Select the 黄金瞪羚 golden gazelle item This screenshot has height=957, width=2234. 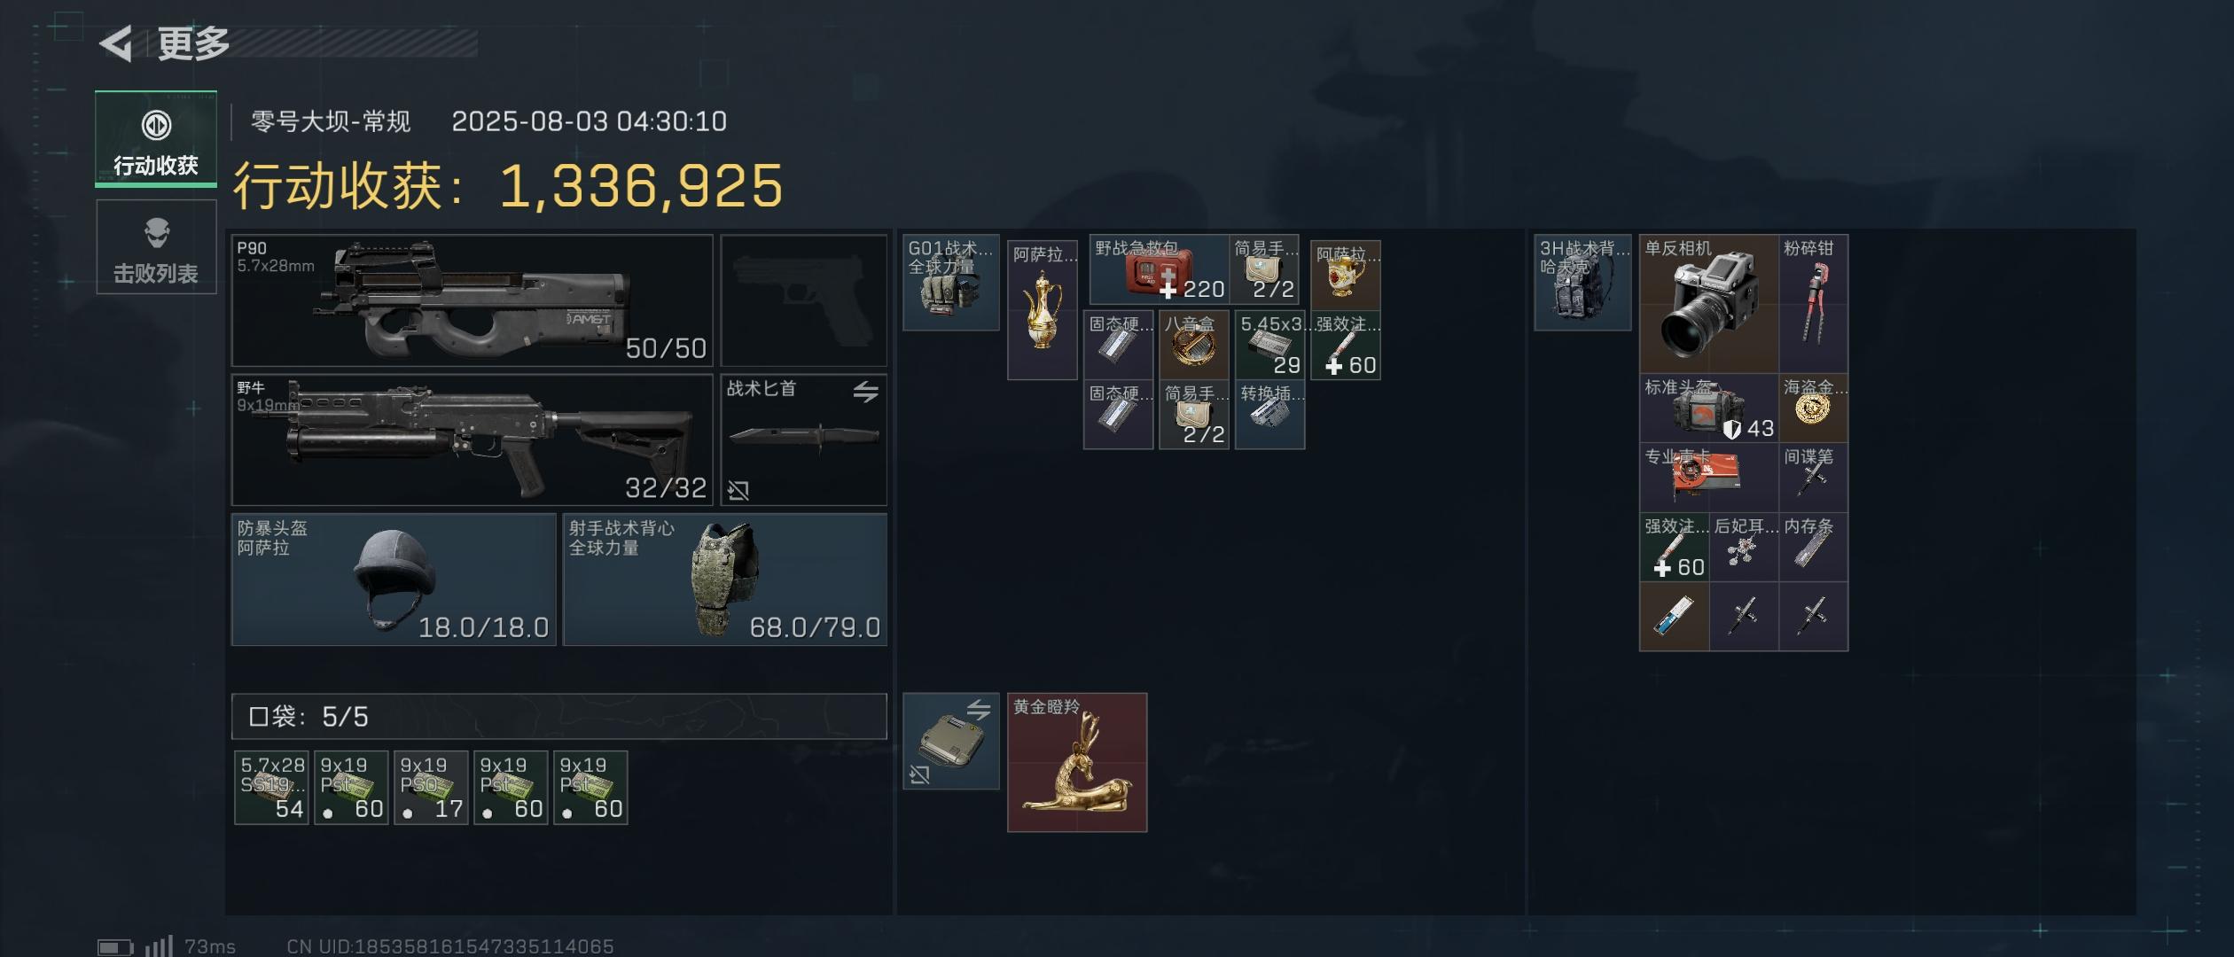click(1077, 762)
